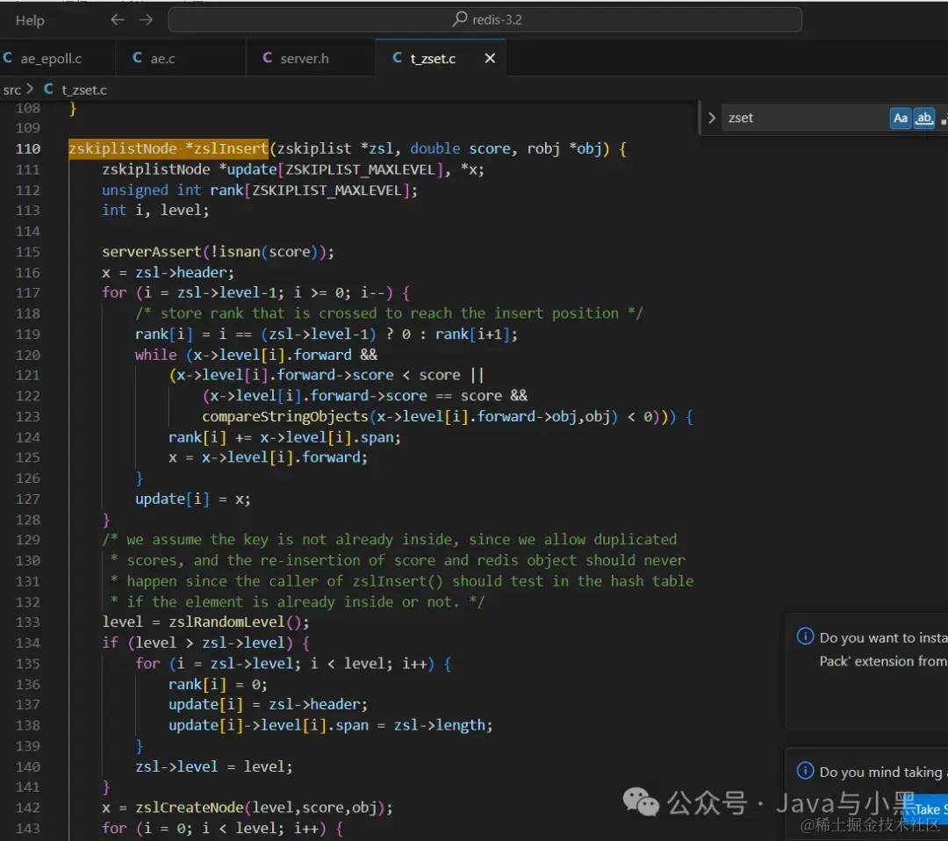
Task: Click the info icon on extension install notification
Action: (x=804, y=637)
